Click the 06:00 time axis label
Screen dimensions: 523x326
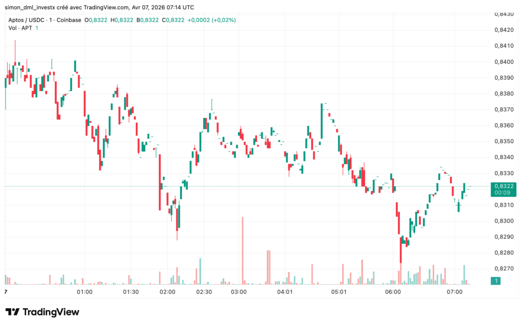click(x=394, y=292)
